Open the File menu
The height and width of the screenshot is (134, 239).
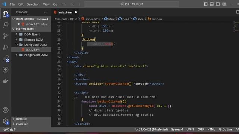[x=12, y=4]
